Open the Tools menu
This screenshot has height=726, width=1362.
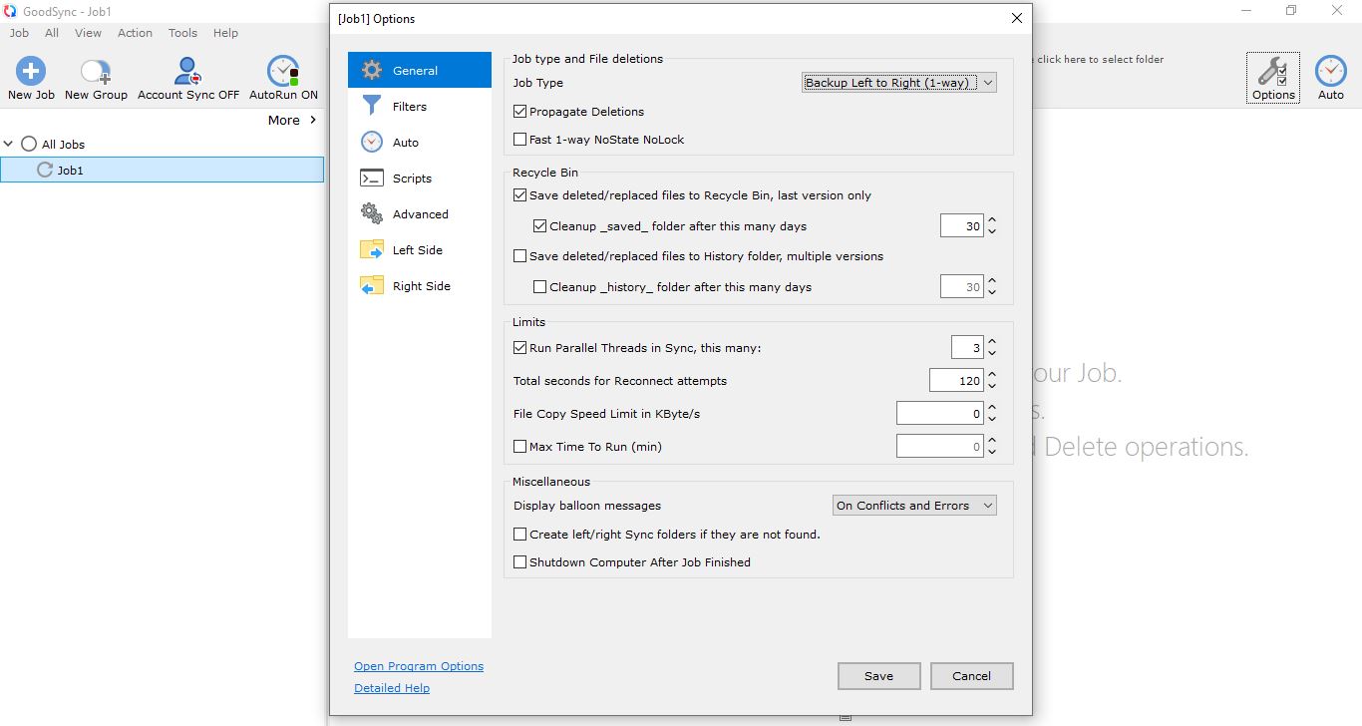pyautogui.click(x=182, y=33)
